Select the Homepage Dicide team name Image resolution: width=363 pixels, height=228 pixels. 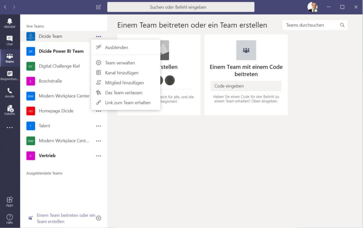[x=56, y=111]
